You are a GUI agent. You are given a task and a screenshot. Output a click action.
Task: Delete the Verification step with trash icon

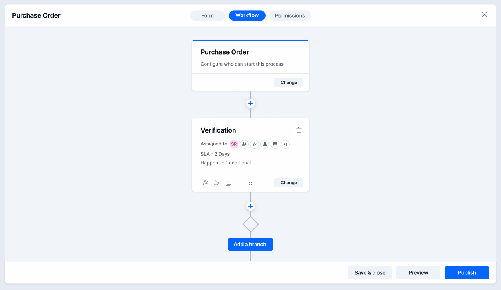point(299,130)
